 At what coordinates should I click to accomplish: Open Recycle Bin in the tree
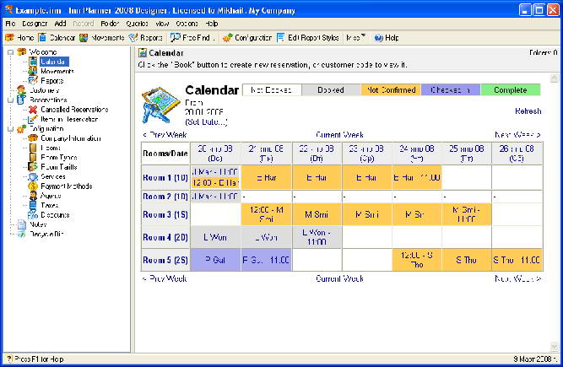pyautogui.click(x=46, y=234)
